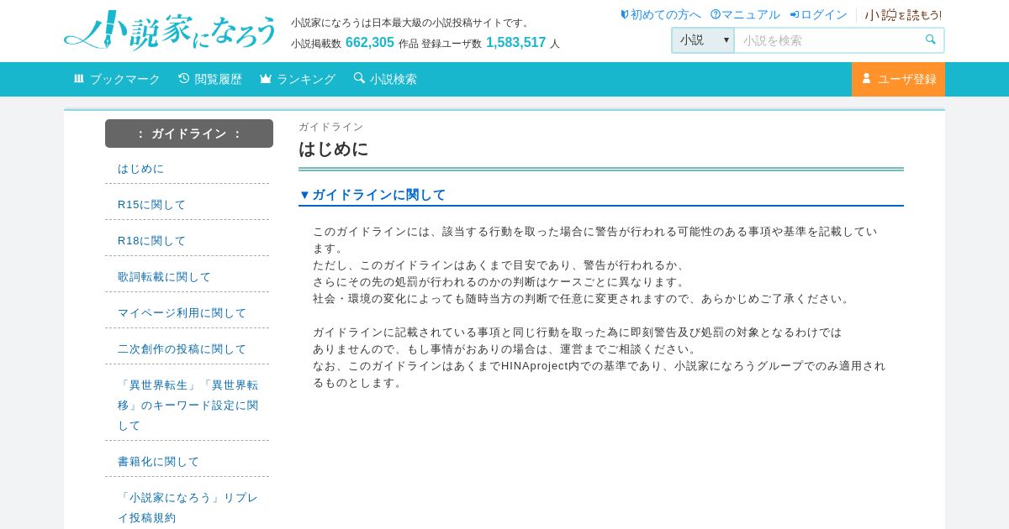Open the 小説を読もう! logo link
This screenshot has height=529, width=1009.
904,14
